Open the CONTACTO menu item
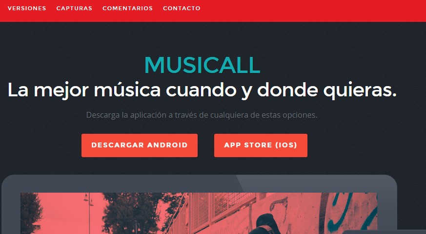The image size is (426, 234). pyautogui.click(x=182, y=8)
